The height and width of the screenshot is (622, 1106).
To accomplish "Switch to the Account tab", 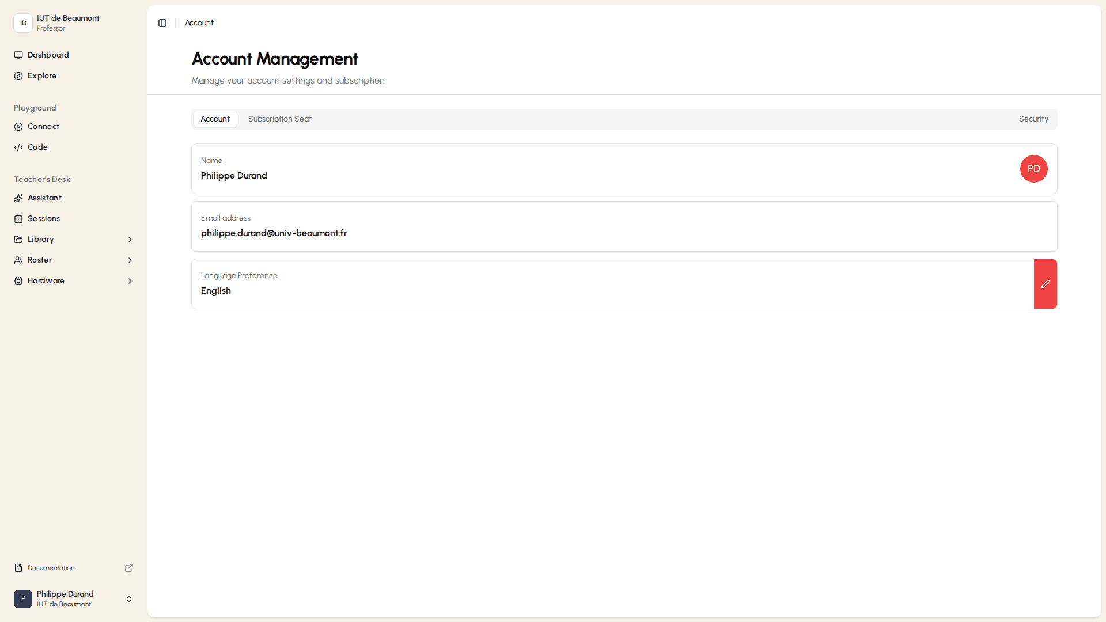I will coord(215,119).
